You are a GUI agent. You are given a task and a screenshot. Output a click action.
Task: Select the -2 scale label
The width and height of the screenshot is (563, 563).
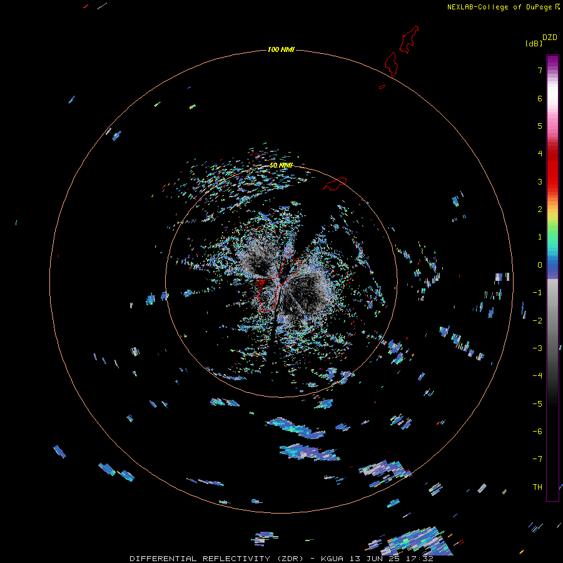[x=537, y=321]
